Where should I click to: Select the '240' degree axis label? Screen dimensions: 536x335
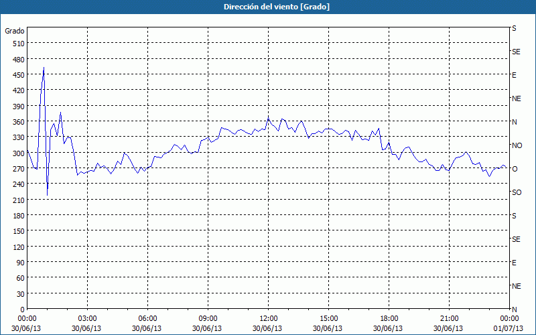(x=19, y=185)
